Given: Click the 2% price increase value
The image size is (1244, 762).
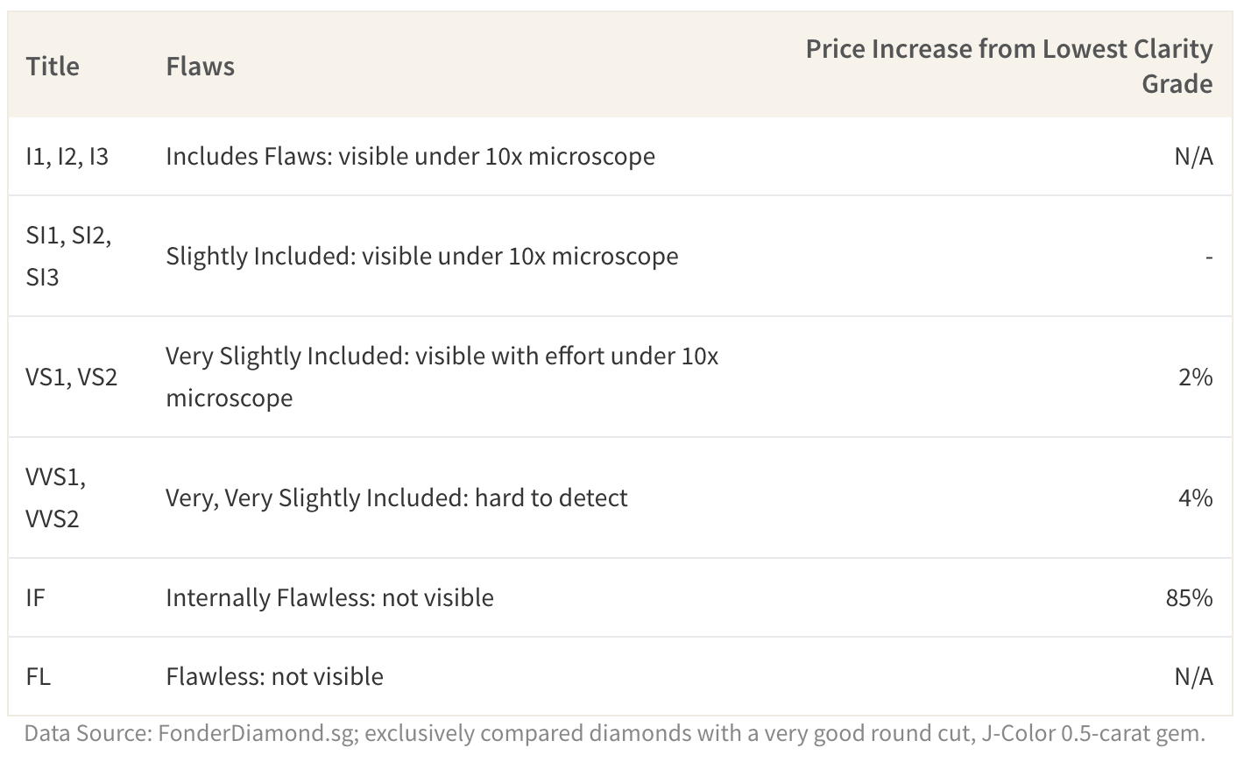Looking at the screenshot, I should (1196, 377).
